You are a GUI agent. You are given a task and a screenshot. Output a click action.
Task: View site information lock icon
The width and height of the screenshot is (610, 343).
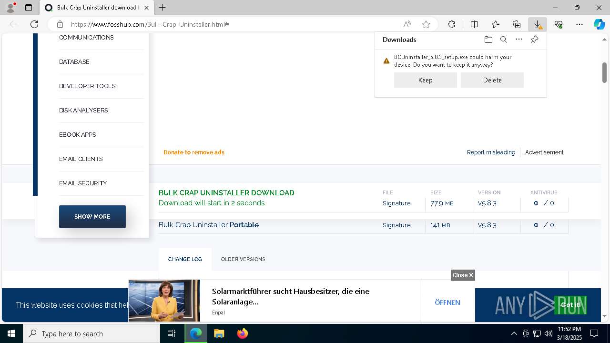coord(60,24)
